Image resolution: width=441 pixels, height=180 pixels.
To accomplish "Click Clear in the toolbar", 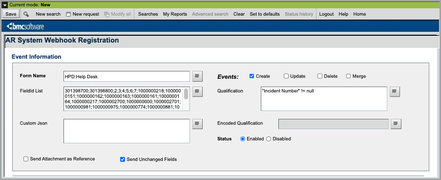I will [x=239, y=14].
